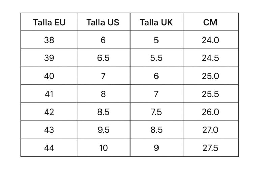
Task: Click EU size 40 cell
Action: tap(49, 76)
